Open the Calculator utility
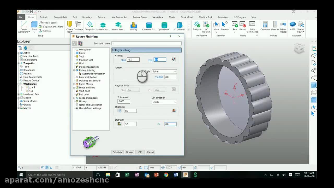This screenshot has width=334, height=188. click(x=265, y=26)
